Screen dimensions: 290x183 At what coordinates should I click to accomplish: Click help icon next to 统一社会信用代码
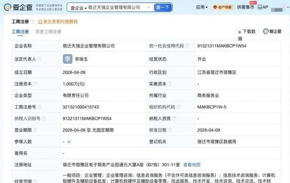pyautogui.click(x=187, y=46)
